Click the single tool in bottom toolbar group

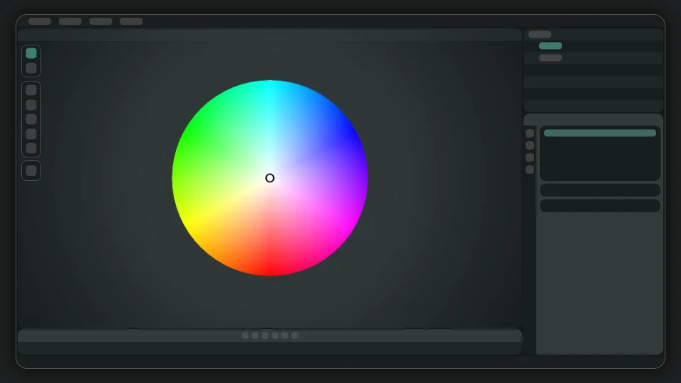point(31,170)
